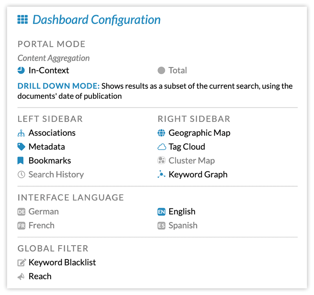Choose the In-Context aggregation mode

[x=49, y=70]
